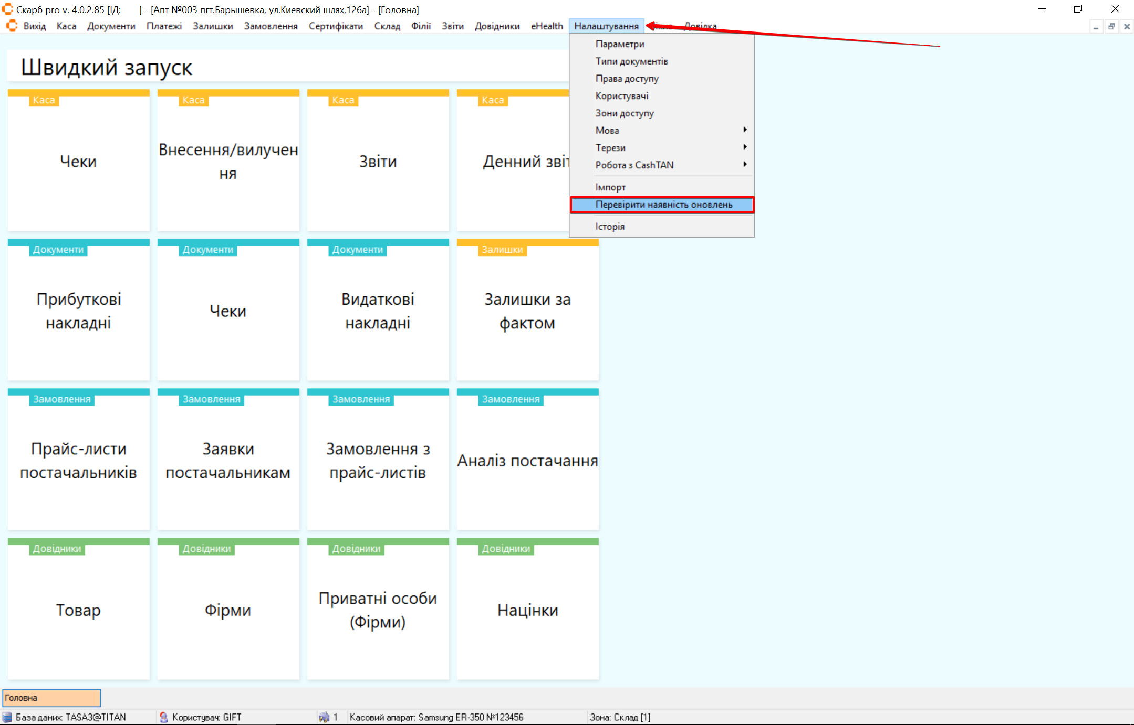
Task: Open the Залишки за фактом tile
Action: (x=527, y=311)
